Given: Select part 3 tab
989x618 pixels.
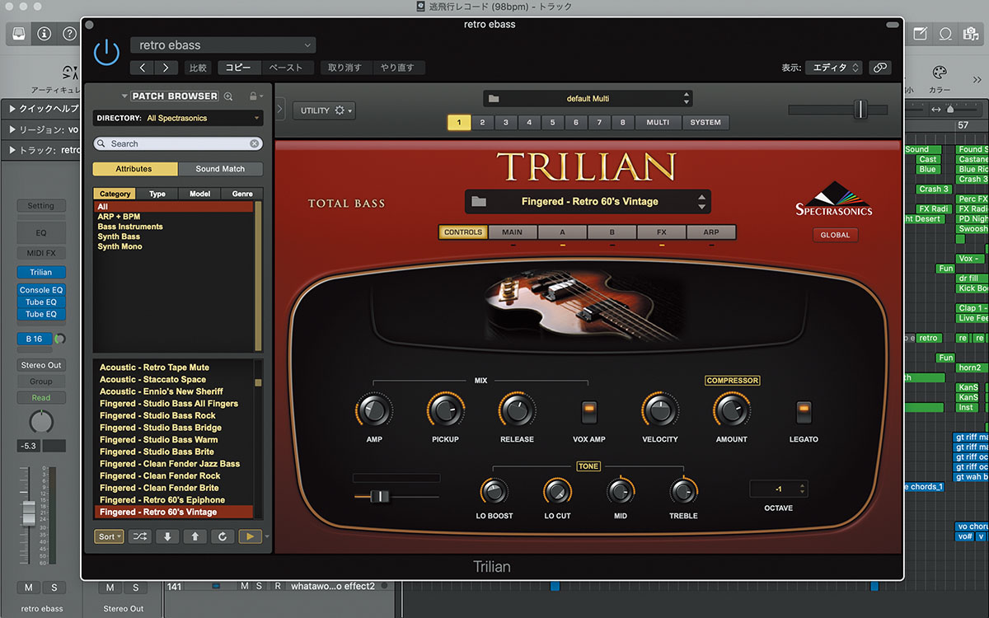Looking at the screenshot, I should 506,122.
